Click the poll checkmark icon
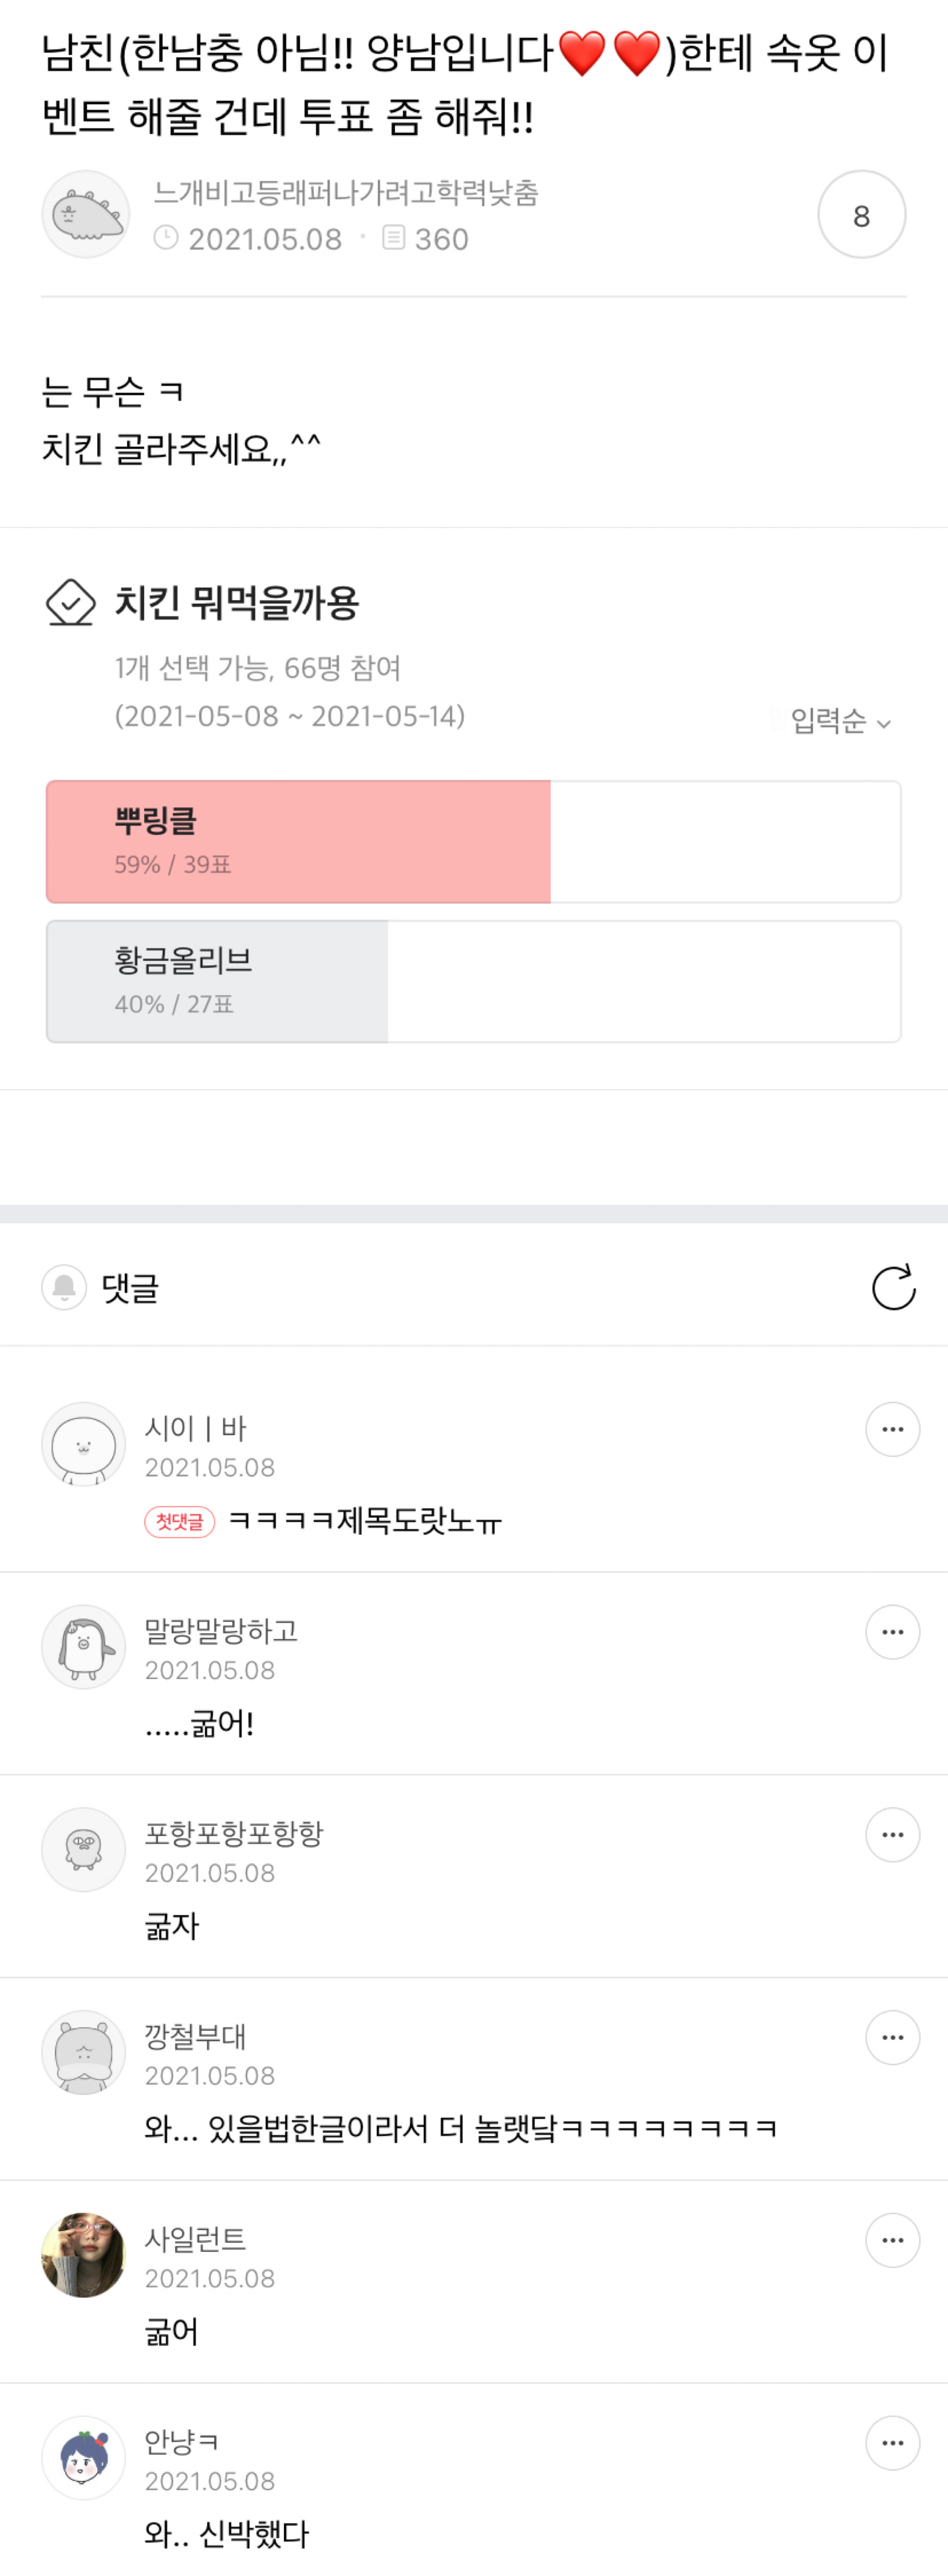This screenshot has height=2576, width=948. [x=71, y=603]
